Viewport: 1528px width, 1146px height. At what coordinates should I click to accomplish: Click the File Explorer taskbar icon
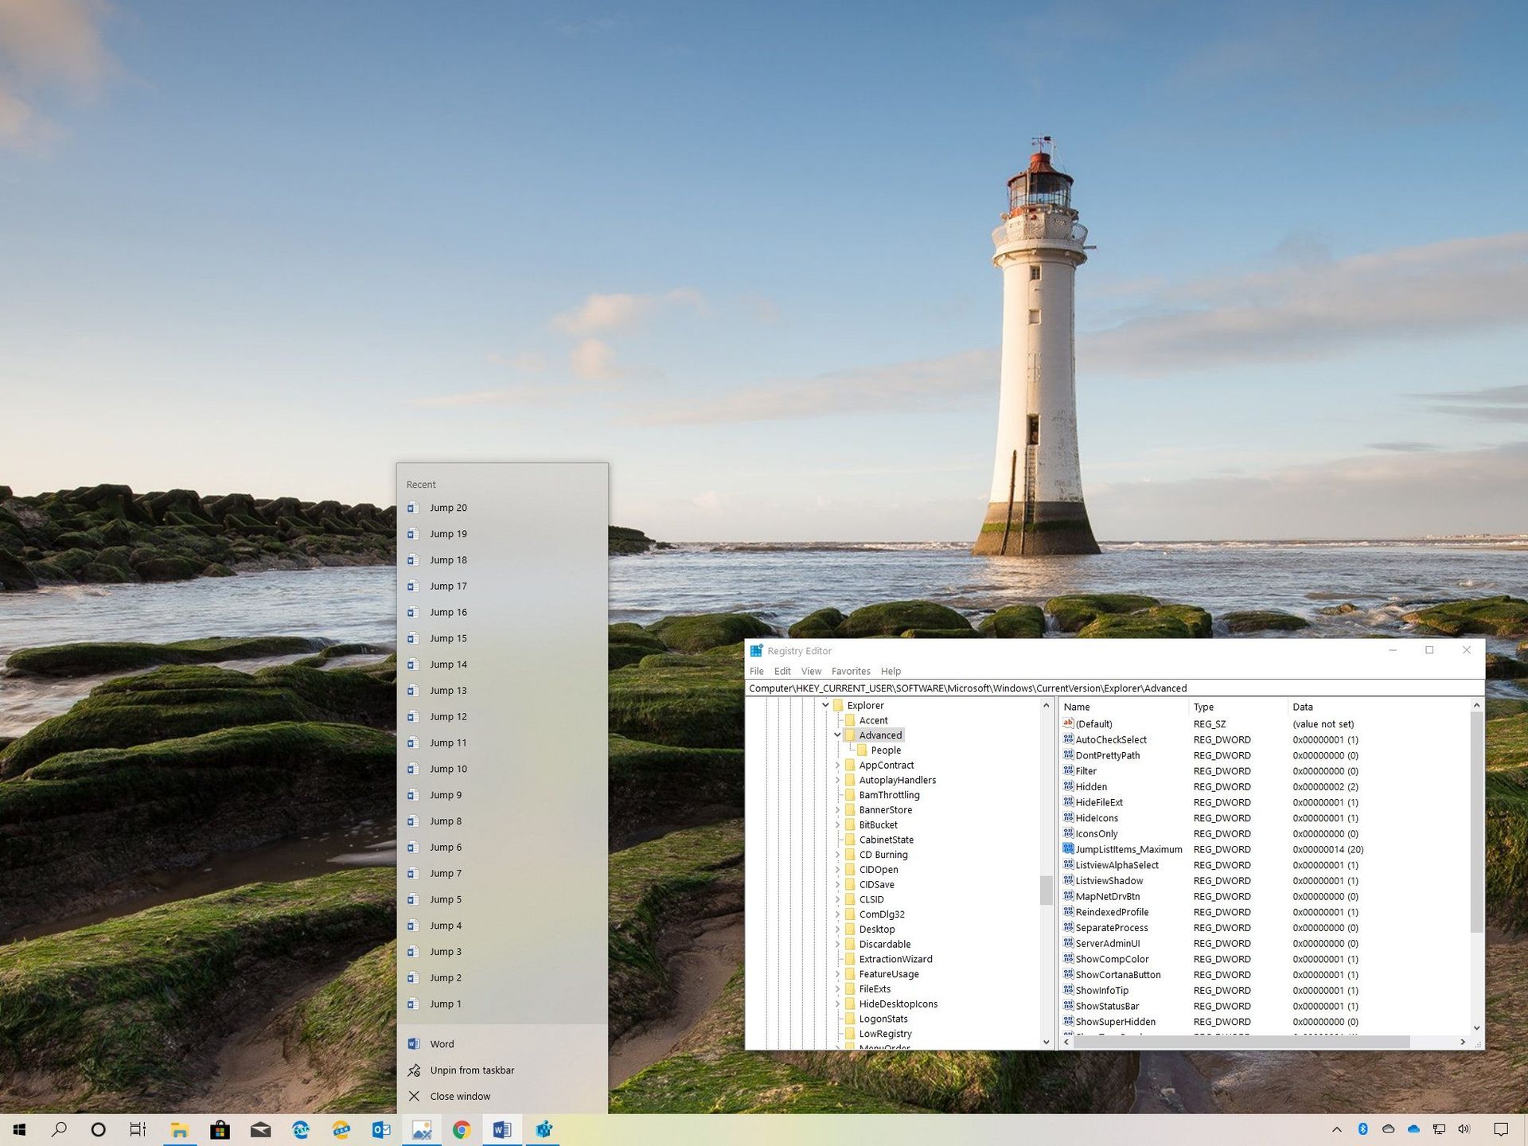point(180,1129)
